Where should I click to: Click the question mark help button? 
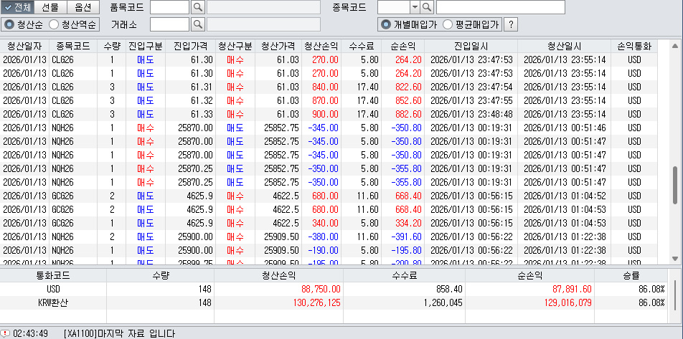(511, 24)
